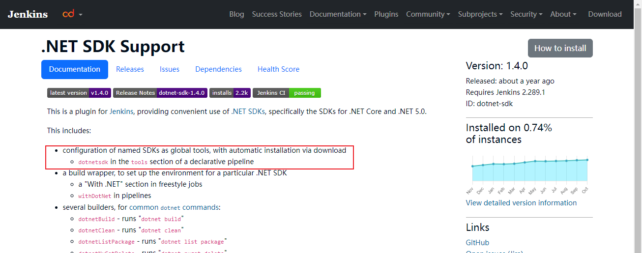Screen dimensions: 642x253
Task: Click the Jenkins logo in navbar
Action: tap(28, 14)
